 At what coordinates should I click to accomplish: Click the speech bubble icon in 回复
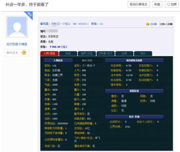(168, 4)
